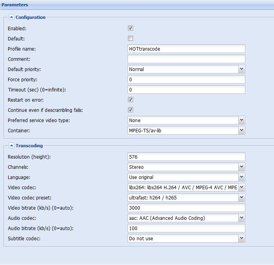Uncheck the Enabled checkbox
This screenshot has width=274, height=265.
pyautogui.click(x=130, y=28)
